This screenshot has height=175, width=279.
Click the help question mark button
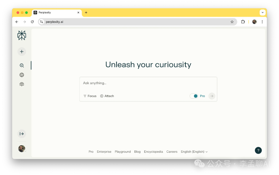tap(258, 150)
